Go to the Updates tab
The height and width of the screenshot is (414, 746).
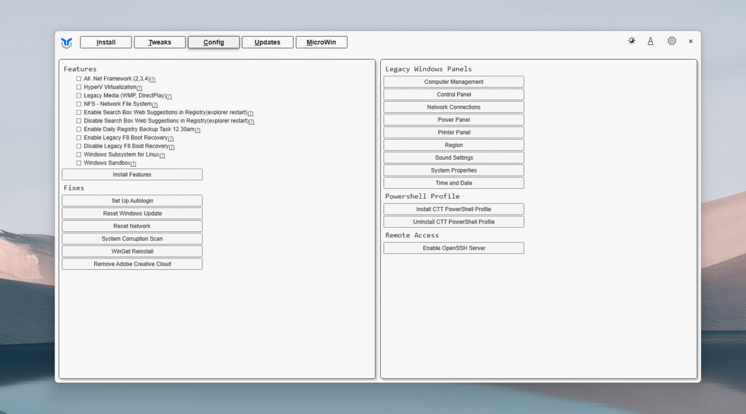pyautogui.click(x=267, y=43)
